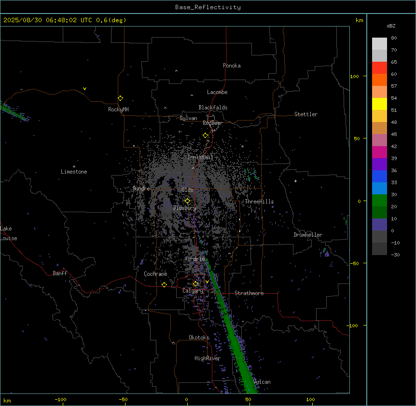This screenshot has width=416, height=406.
Task: Click the Limestone label
Action: (74, 172)
